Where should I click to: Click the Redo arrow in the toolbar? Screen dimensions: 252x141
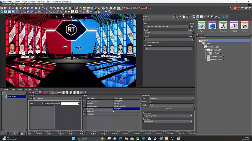point(47,8)
